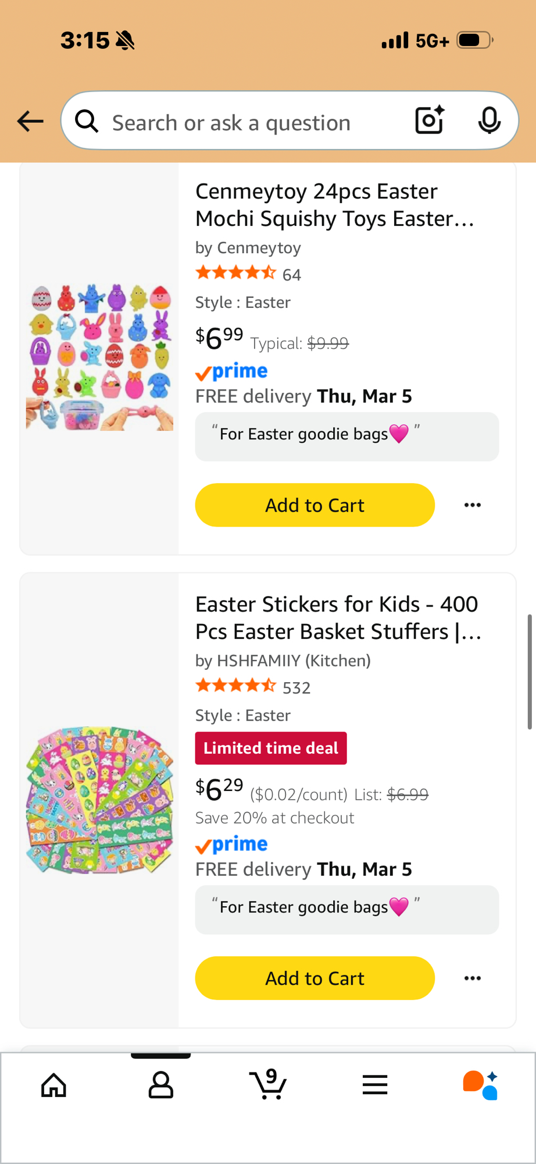Open the Easter Stickers product image
536x1164 pixels.
click(x=99, y=800)
